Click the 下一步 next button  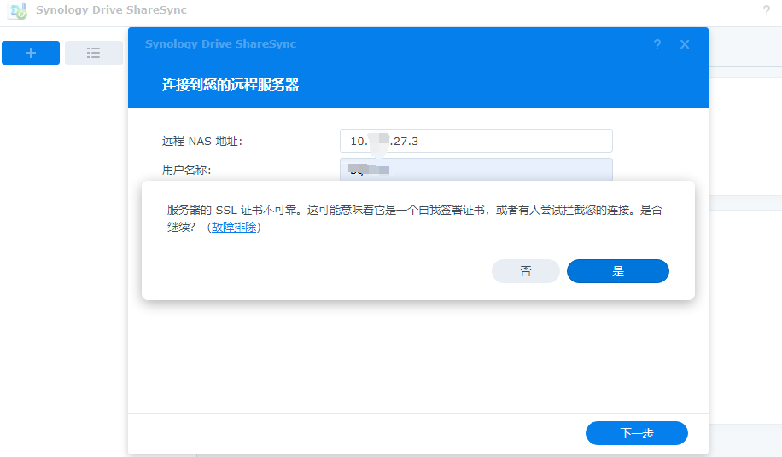pos(636,433)
